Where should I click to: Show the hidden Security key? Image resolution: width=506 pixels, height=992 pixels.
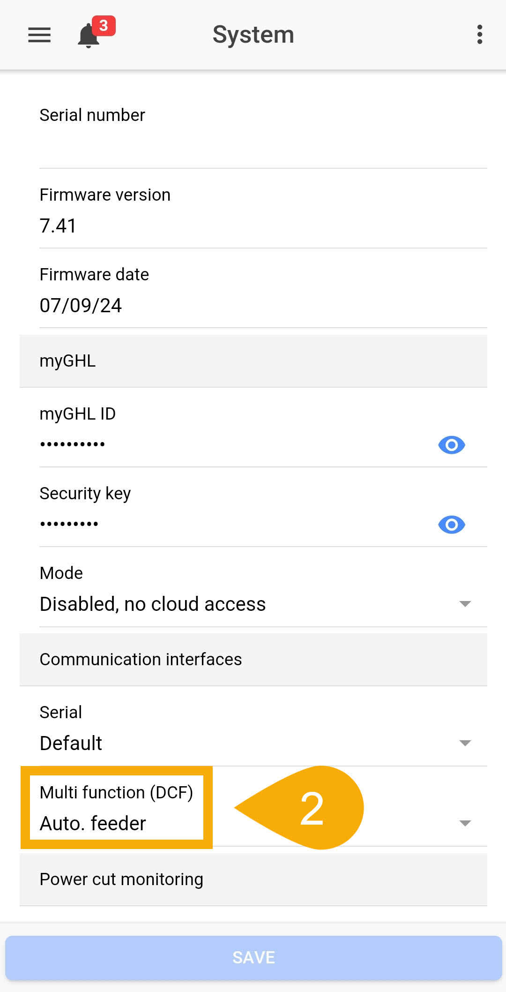(x=451, y=524)
